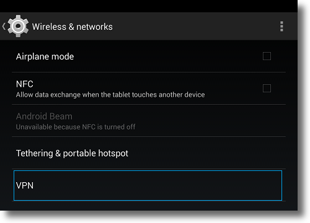The width and height of the screenshot is (310, 223).
Task: Select the Airplane mode label
Action: pyautogui.click(x=45, y=56)
